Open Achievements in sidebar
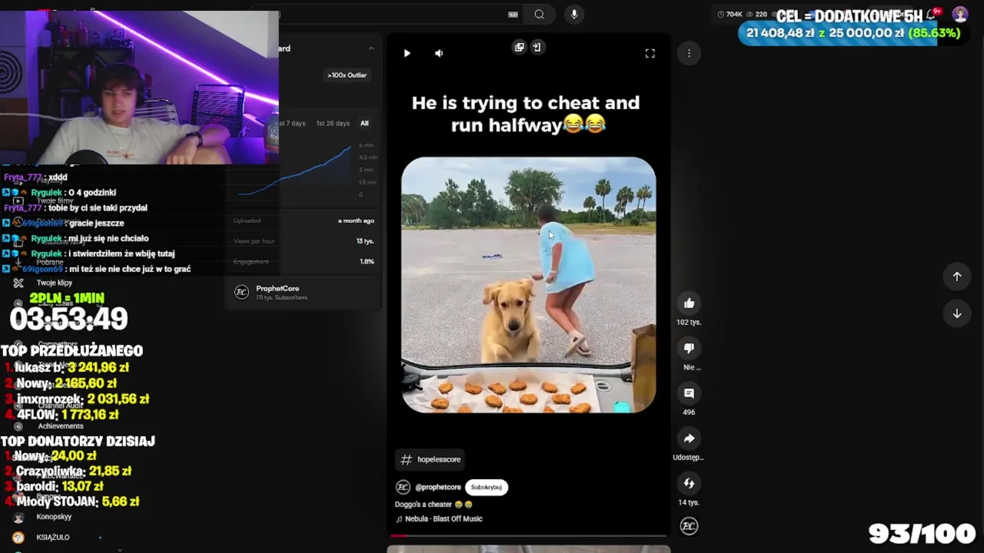The image size is (984, 553). click(60, 426)
